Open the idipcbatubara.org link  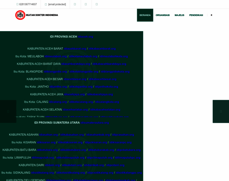128,150
